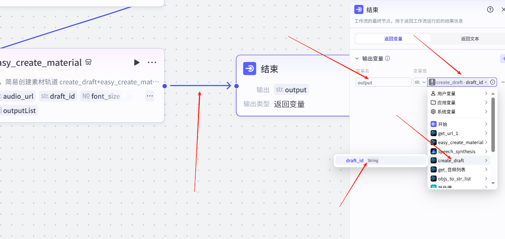Select the 返回变量 tab
Screen dimensions: 505x239
(x=393, y=39)
